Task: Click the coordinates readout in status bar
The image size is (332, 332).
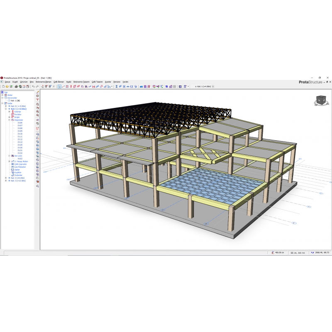Action: (322, 252)
